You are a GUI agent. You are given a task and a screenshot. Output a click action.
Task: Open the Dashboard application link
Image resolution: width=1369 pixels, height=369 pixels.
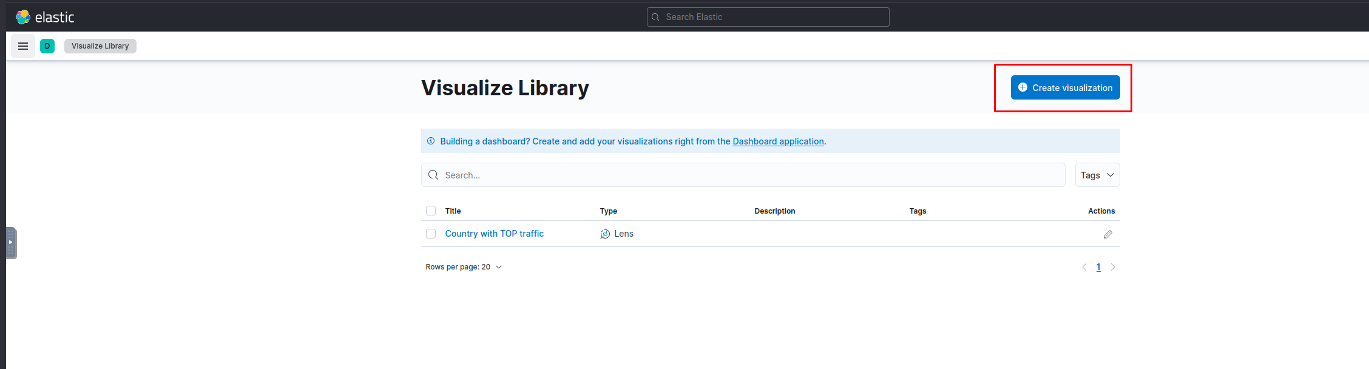pos(778,141)
